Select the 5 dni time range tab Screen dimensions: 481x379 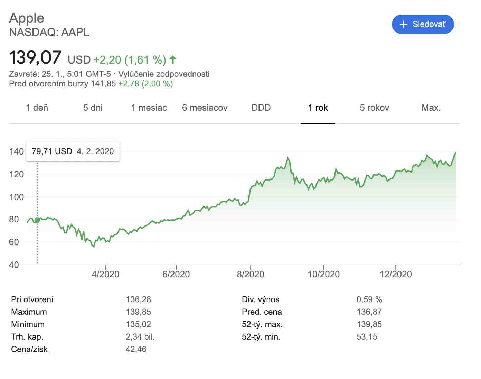pos(93,108)
